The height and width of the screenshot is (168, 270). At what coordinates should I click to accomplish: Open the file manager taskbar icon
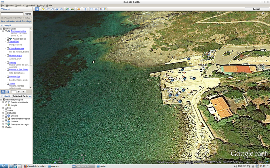pos(11,166)
